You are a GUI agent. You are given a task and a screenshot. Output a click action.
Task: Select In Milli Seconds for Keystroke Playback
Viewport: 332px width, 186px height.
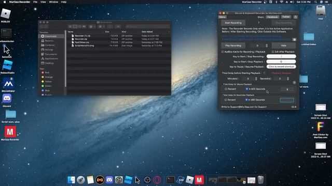click(246, 100)
